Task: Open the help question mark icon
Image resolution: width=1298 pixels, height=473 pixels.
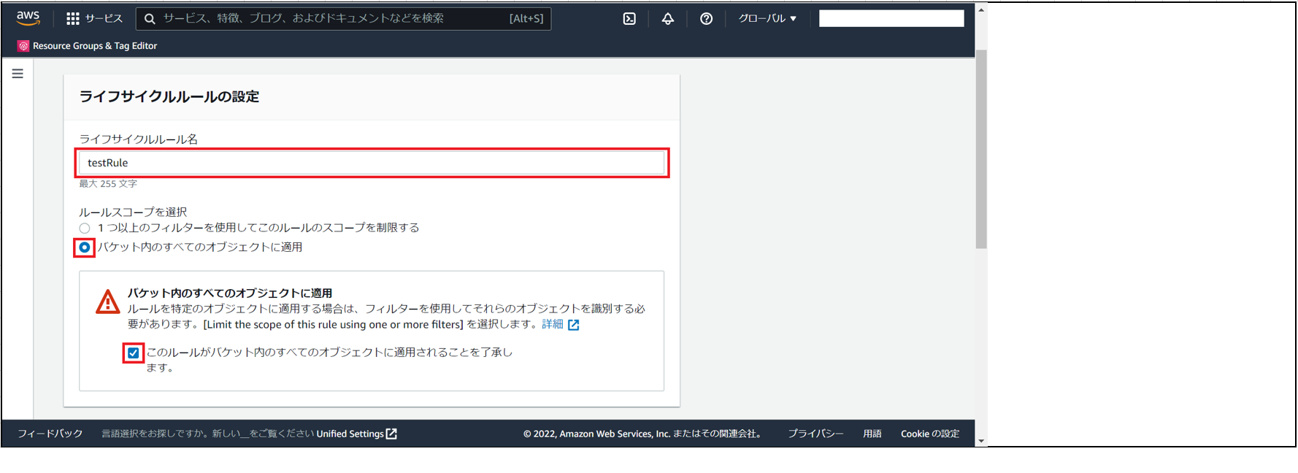Action: (x=706, y=18)
